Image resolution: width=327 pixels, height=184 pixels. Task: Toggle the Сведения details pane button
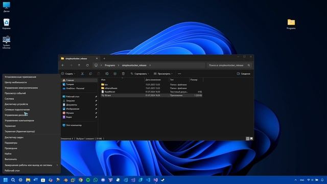[x=244, y=74]
